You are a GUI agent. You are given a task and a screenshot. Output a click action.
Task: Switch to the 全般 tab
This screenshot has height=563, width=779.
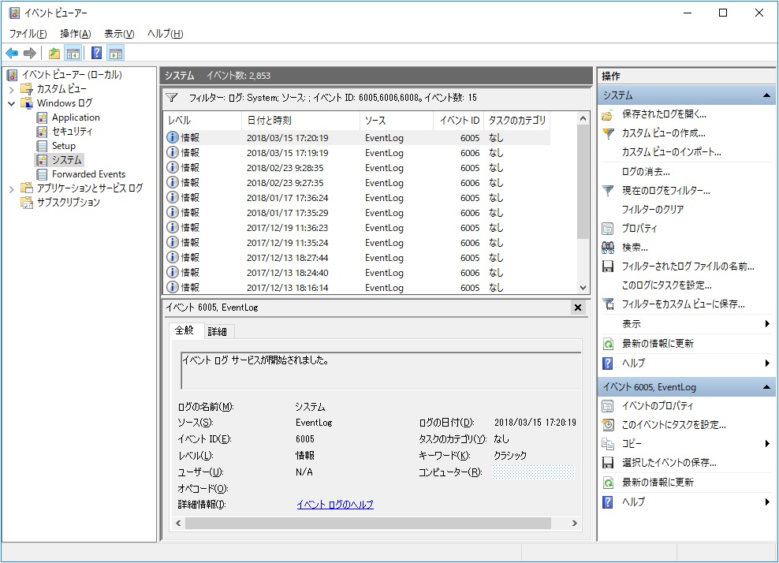(x=184, y=330)
